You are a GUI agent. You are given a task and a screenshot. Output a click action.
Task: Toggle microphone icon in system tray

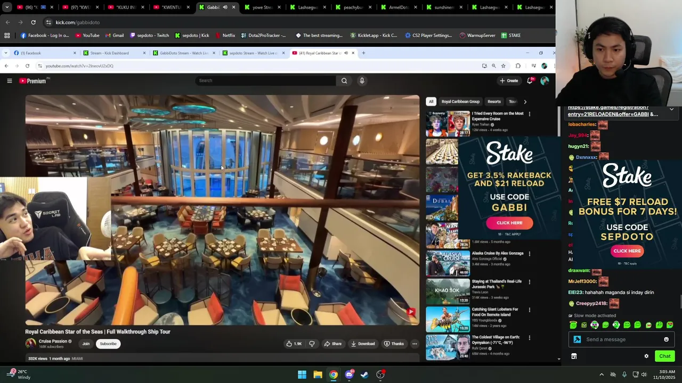tap(624, 374)
